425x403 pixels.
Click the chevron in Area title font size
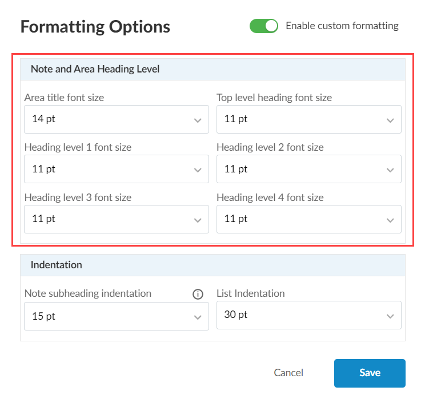tap(198, 120)
